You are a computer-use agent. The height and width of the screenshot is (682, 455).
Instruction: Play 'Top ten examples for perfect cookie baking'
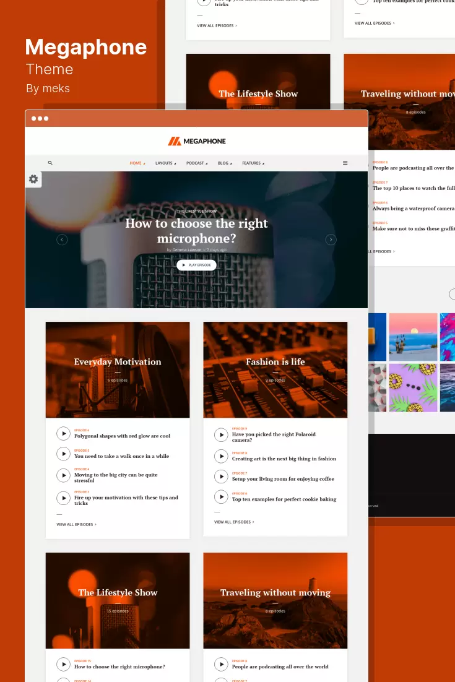(222, 497)
